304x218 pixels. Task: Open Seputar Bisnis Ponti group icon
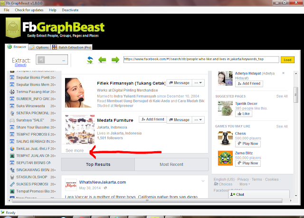(12, 78)
